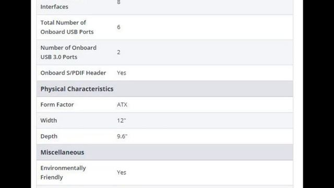The width and height of the screenshot is (334, 188).
Task: Click the Depth row label
Action: click(49, 136)
